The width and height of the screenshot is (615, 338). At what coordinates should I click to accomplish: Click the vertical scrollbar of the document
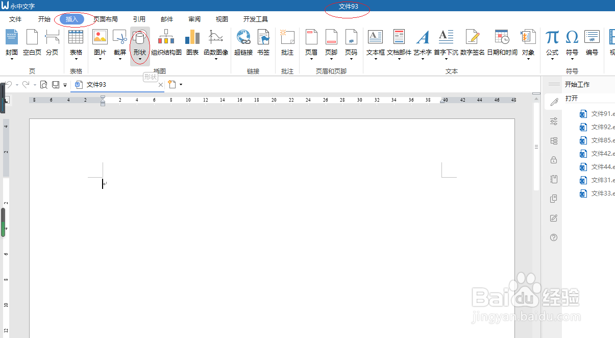coord(536,147)
